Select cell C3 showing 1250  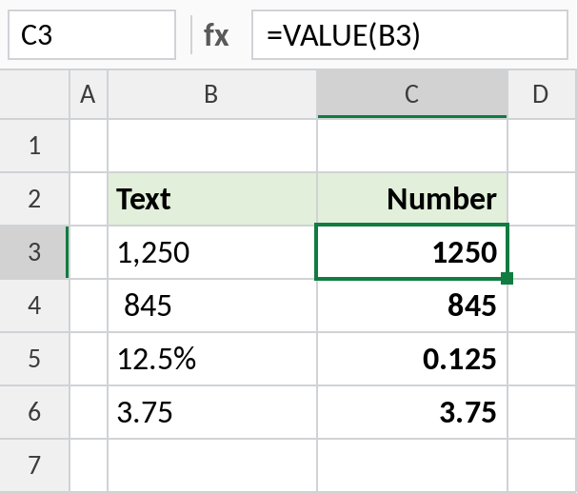point(412,252)
